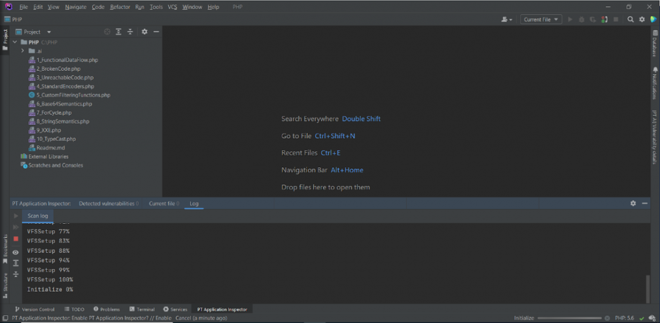Open the Version Control tool window
The width and height of the screenshot is (660, 323).
tap(35, 309)
